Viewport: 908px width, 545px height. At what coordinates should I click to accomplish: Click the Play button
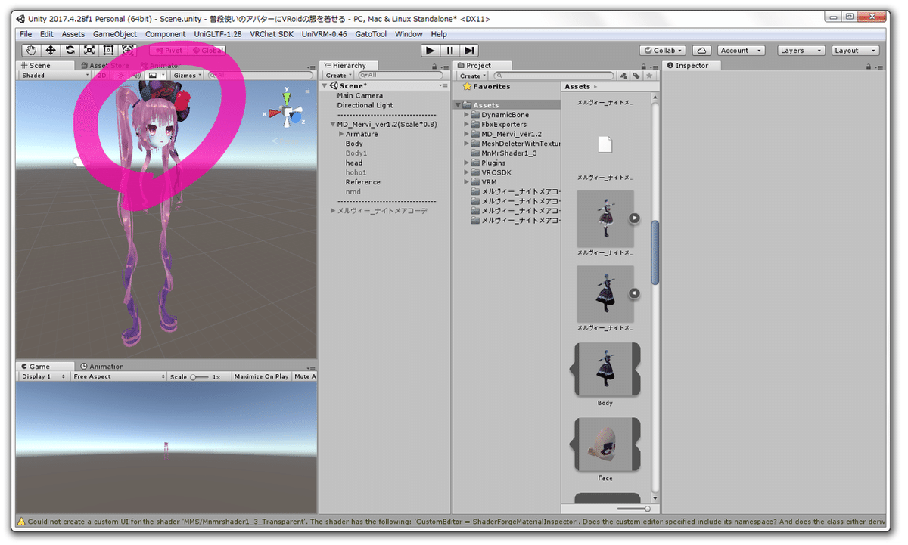tap(431, 50)
